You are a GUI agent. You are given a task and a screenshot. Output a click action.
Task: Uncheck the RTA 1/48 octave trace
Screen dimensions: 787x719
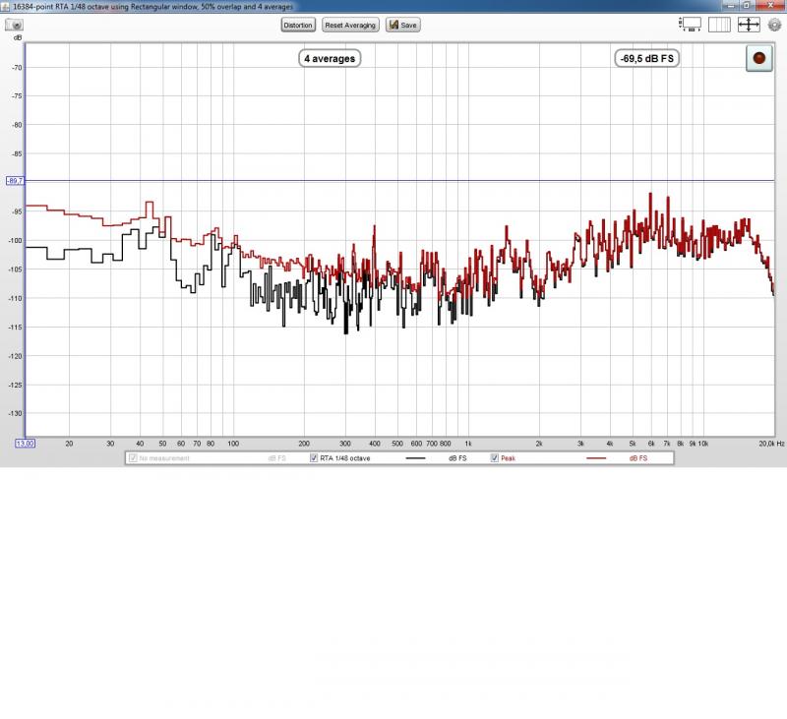pyautogui.click(x=314, y=458)
